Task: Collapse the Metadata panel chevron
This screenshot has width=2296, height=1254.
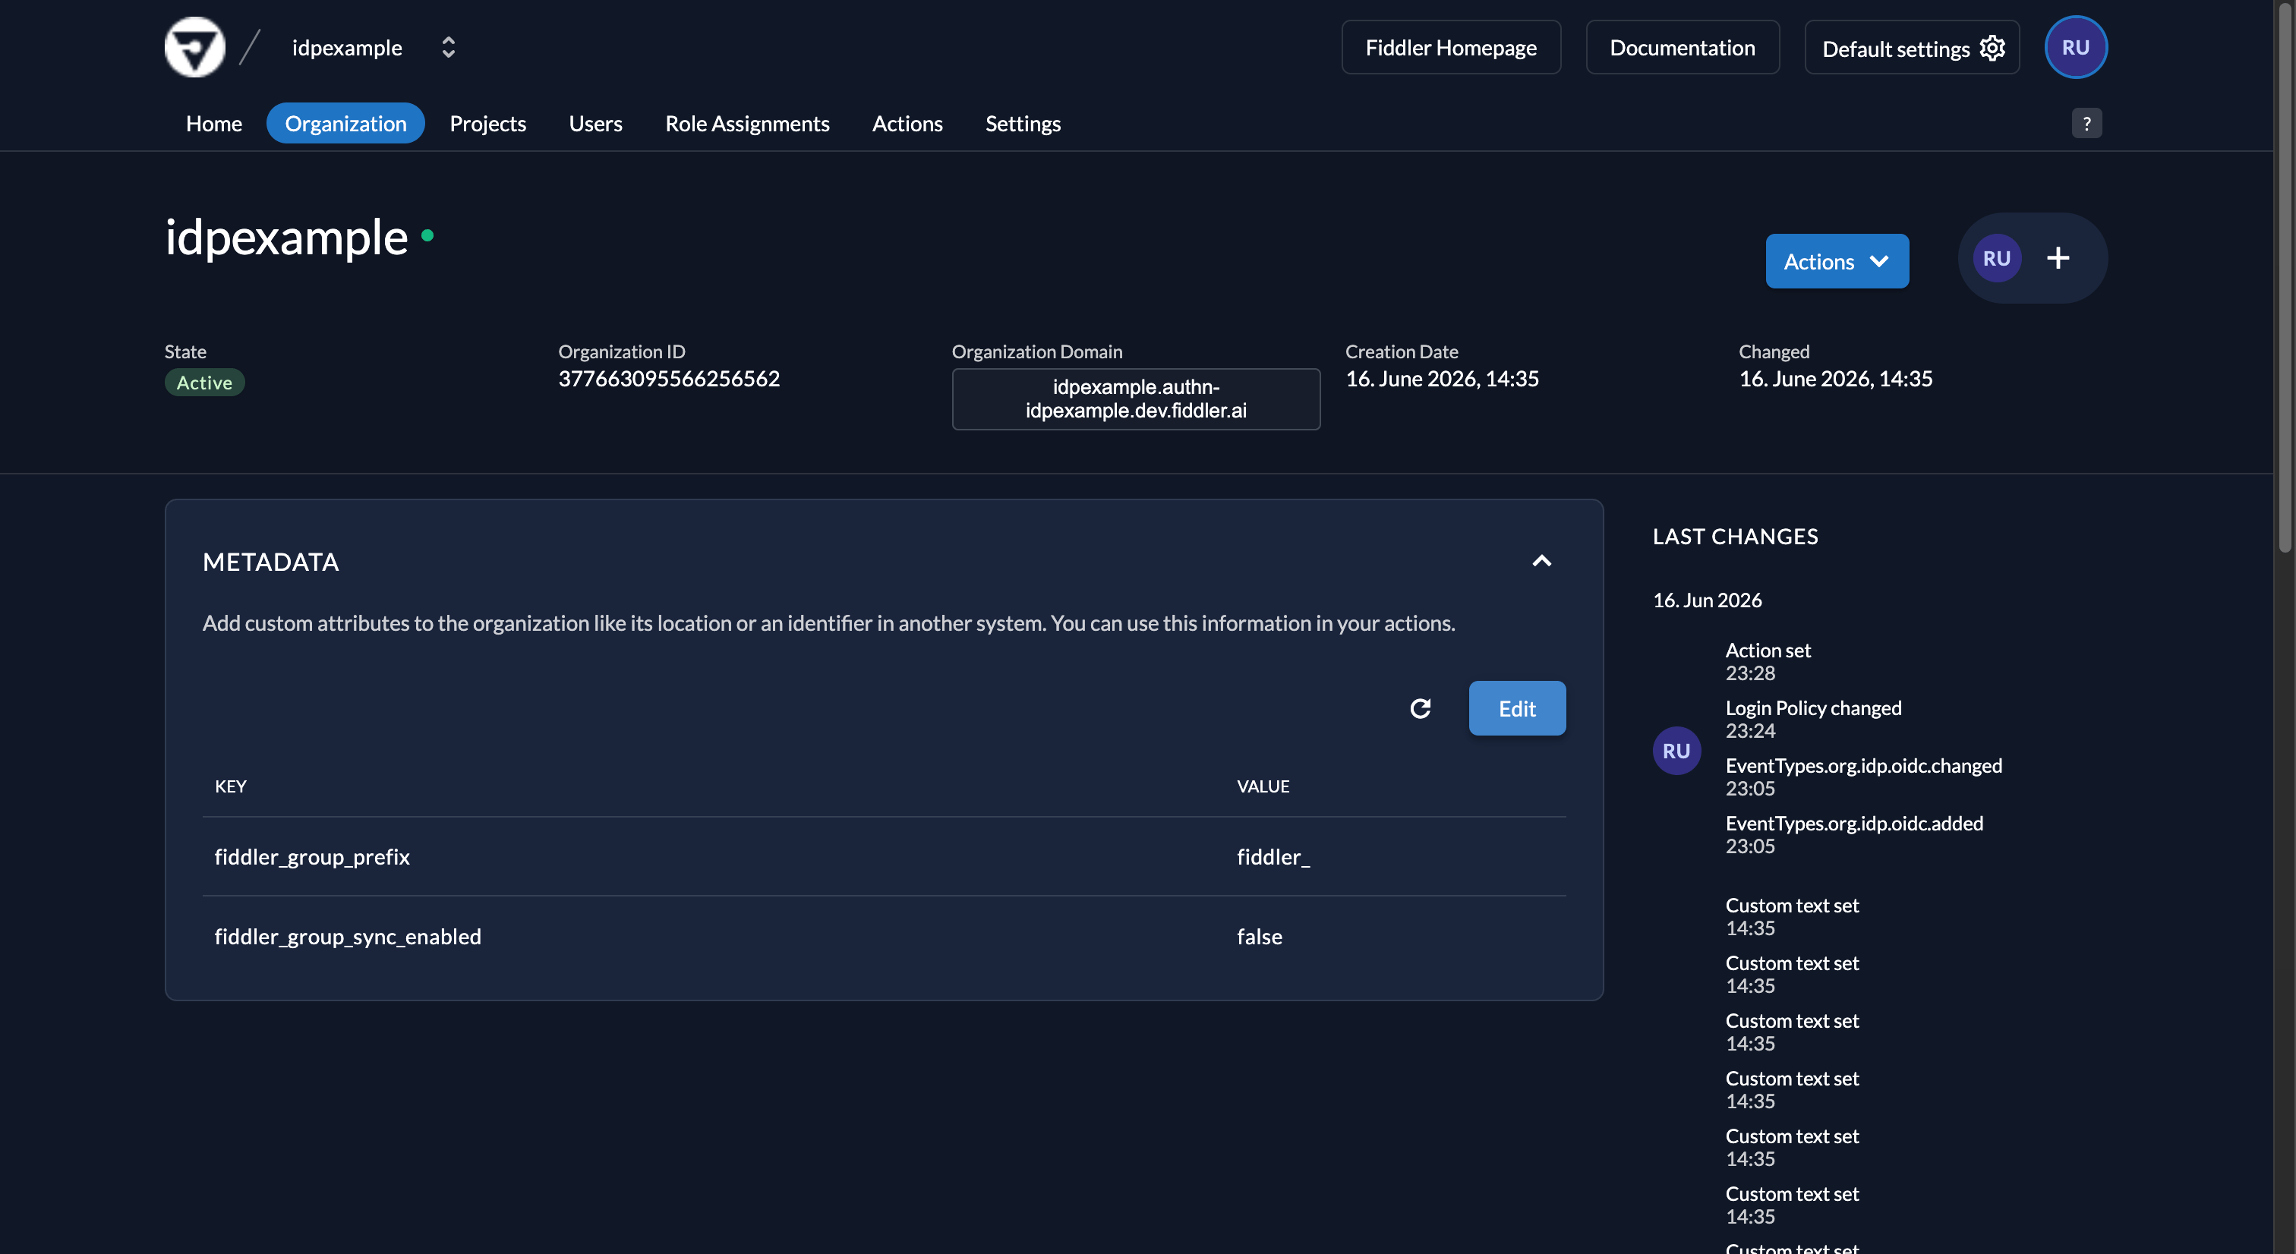Action: (x=1541, y=561)
